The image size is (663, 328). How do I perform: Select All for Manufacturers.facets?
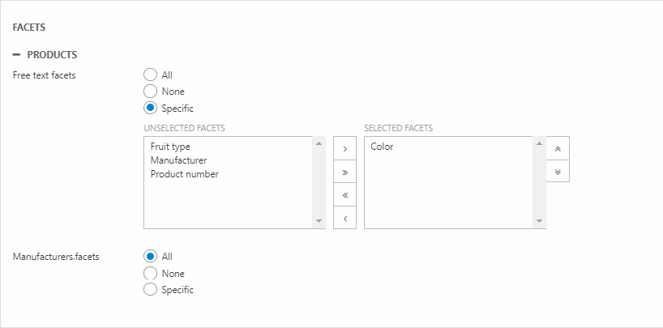coord(150,257)
